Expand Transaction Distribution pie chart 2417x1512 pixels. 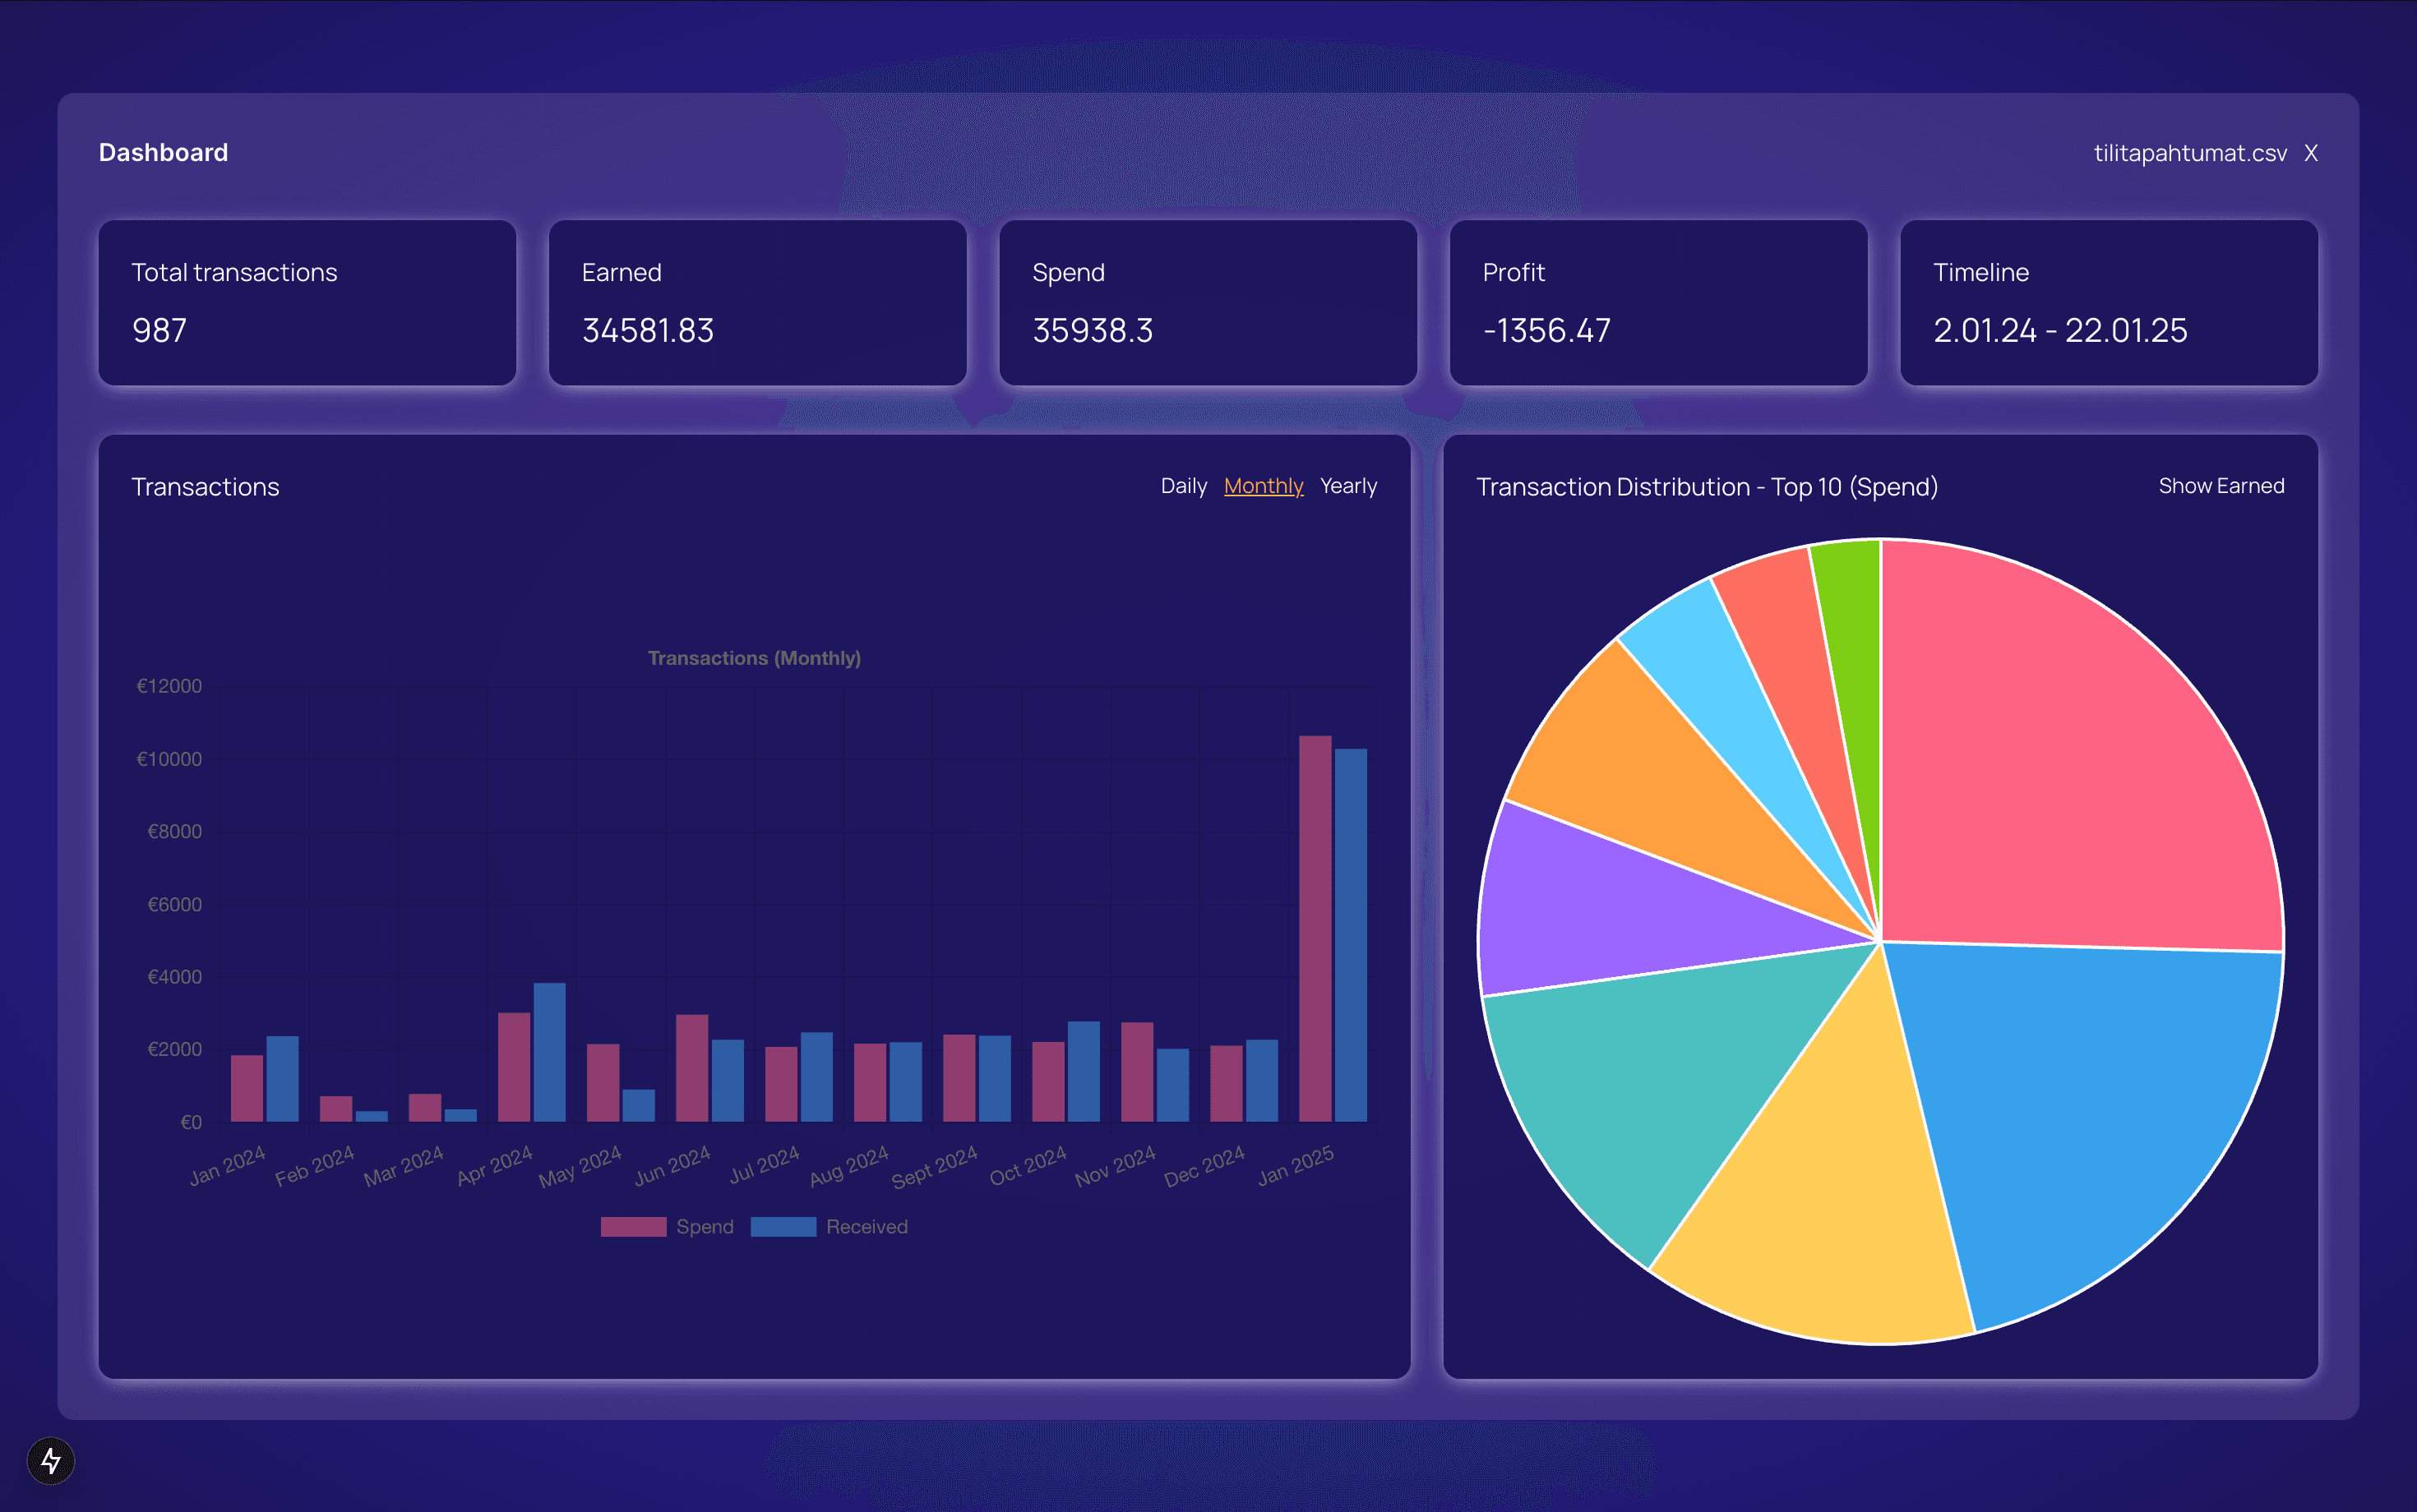(1706, 484)
